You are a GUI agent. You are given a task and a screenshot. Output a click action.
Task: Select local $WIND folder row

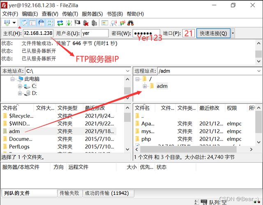point(59,123)
